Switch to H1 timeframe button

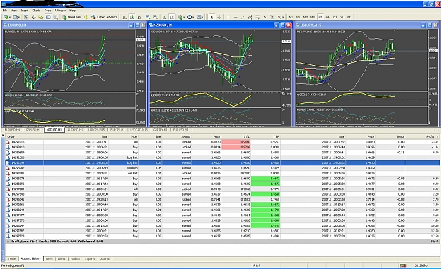[320, 17]
